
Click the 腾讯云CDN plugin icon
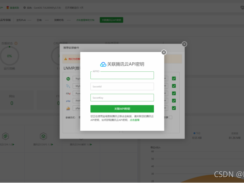6,136
